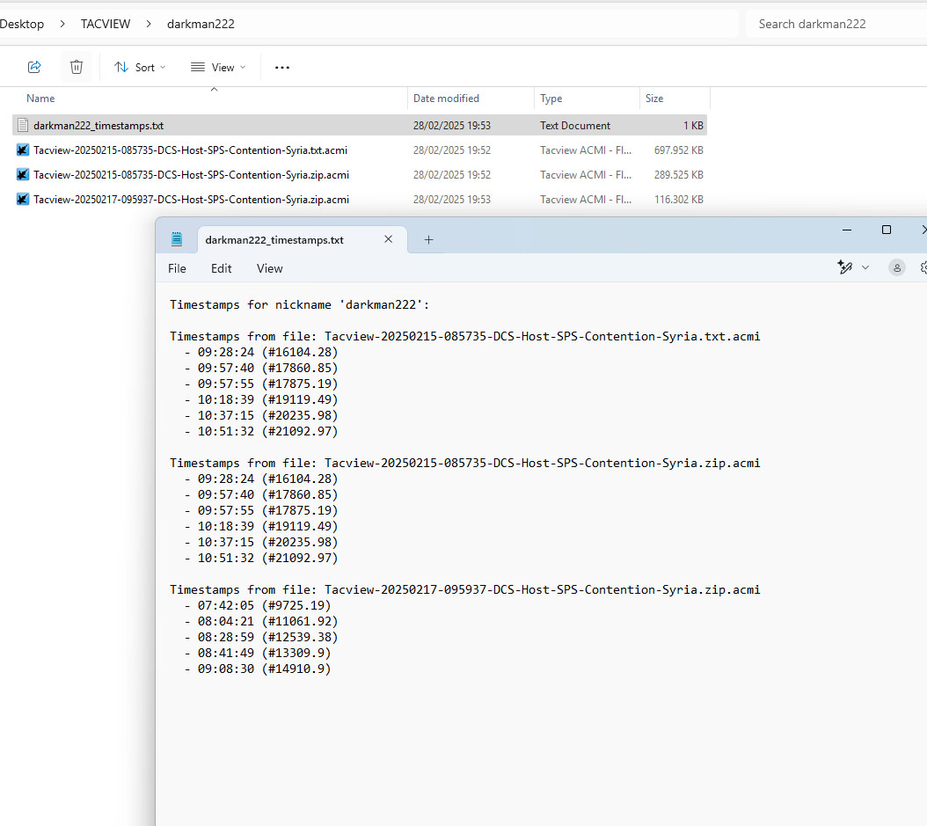Click the darkman222_timestamps.txt document icon
Image resolution: width=927 pixels, height=826 pixels.
pyautogui.click(x=23, y=126)
